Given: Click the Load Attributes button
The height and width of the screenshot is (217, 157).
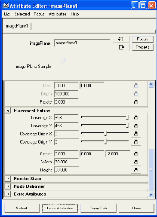Looking at the screenshot, I should click(60, 208).
